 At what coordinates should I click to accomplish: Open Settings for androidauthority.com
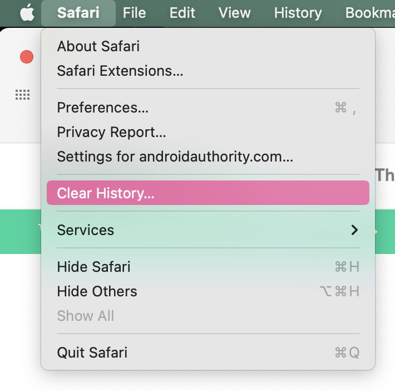175,157
